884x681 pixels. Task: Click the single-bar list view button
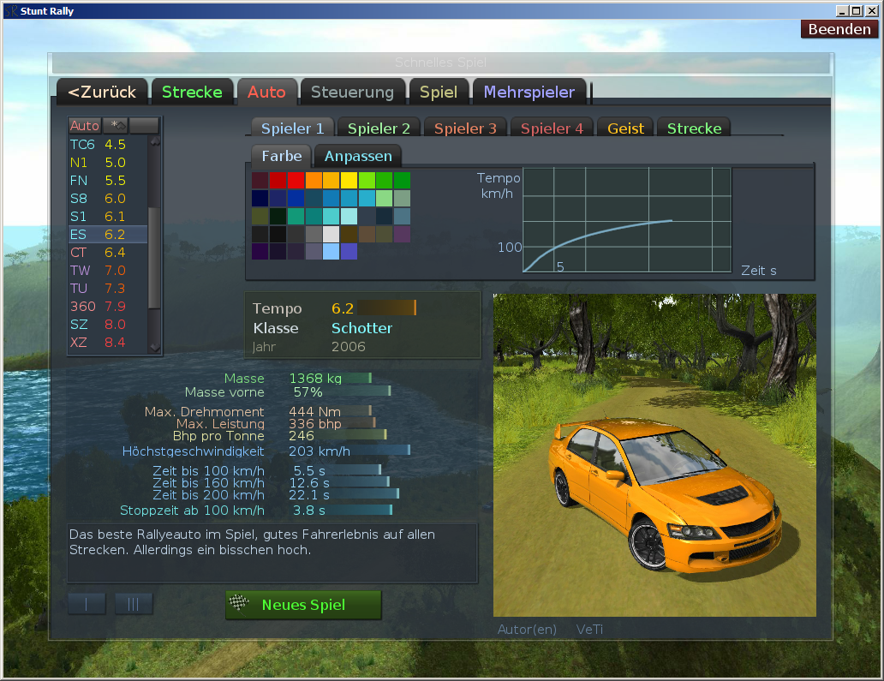(x=87, y=604)
